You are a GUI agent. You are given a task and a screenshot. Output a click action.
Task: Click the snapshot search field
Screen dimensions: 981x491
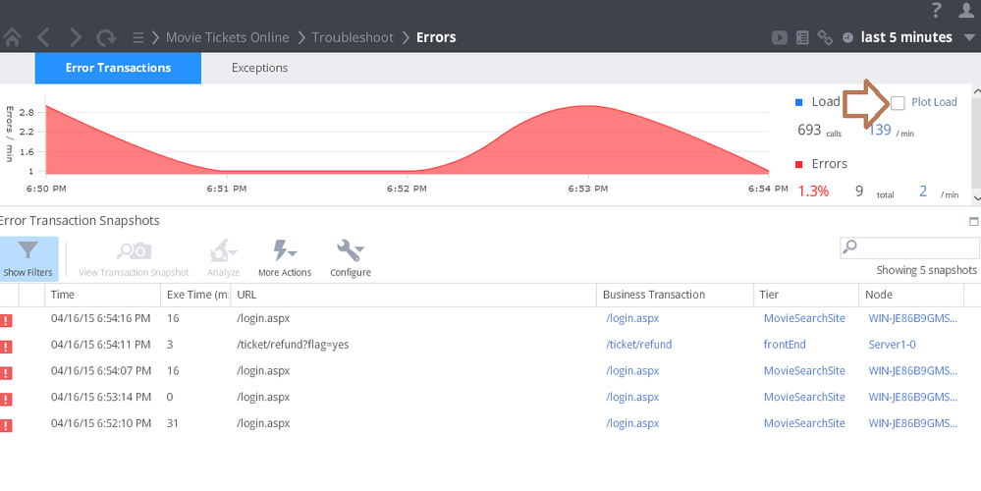(910, 247)
